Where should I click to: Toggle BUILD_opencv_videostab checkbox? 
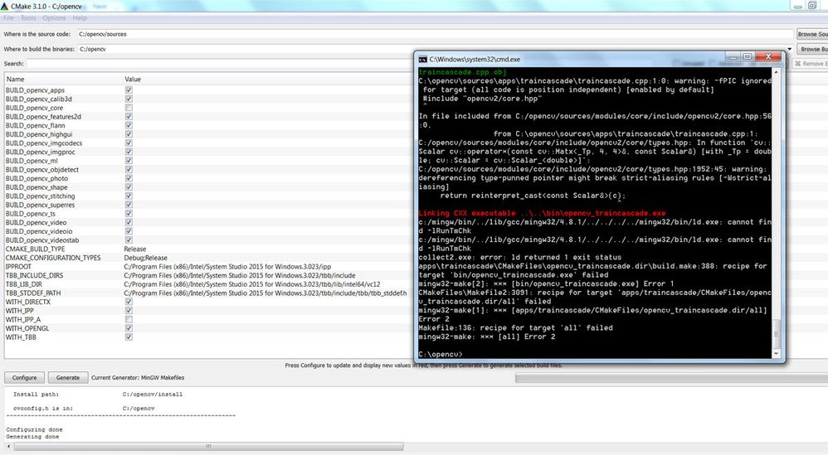coord(129,240)
